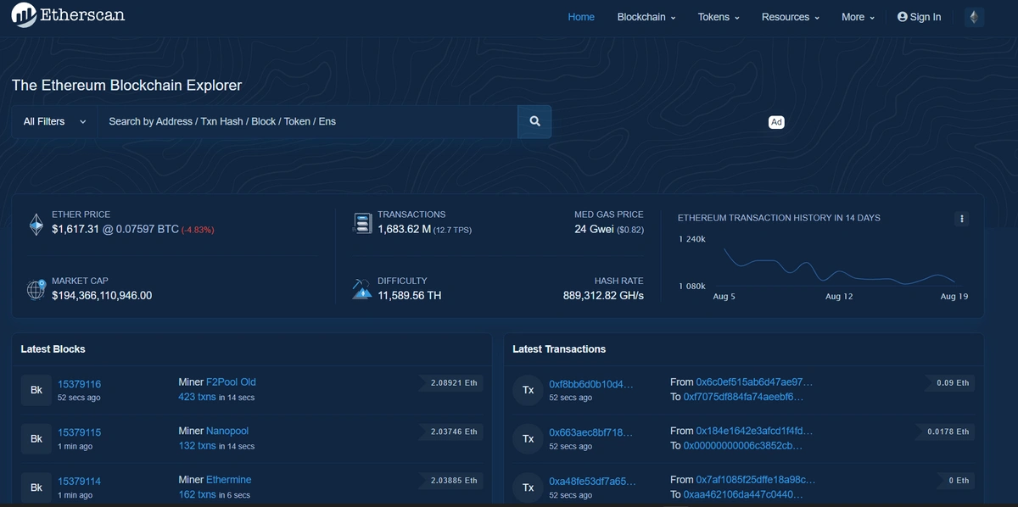View 162 txns in block
Image resolution: width=1018 pixels, height=507 pixels.
tap(197, 494)
